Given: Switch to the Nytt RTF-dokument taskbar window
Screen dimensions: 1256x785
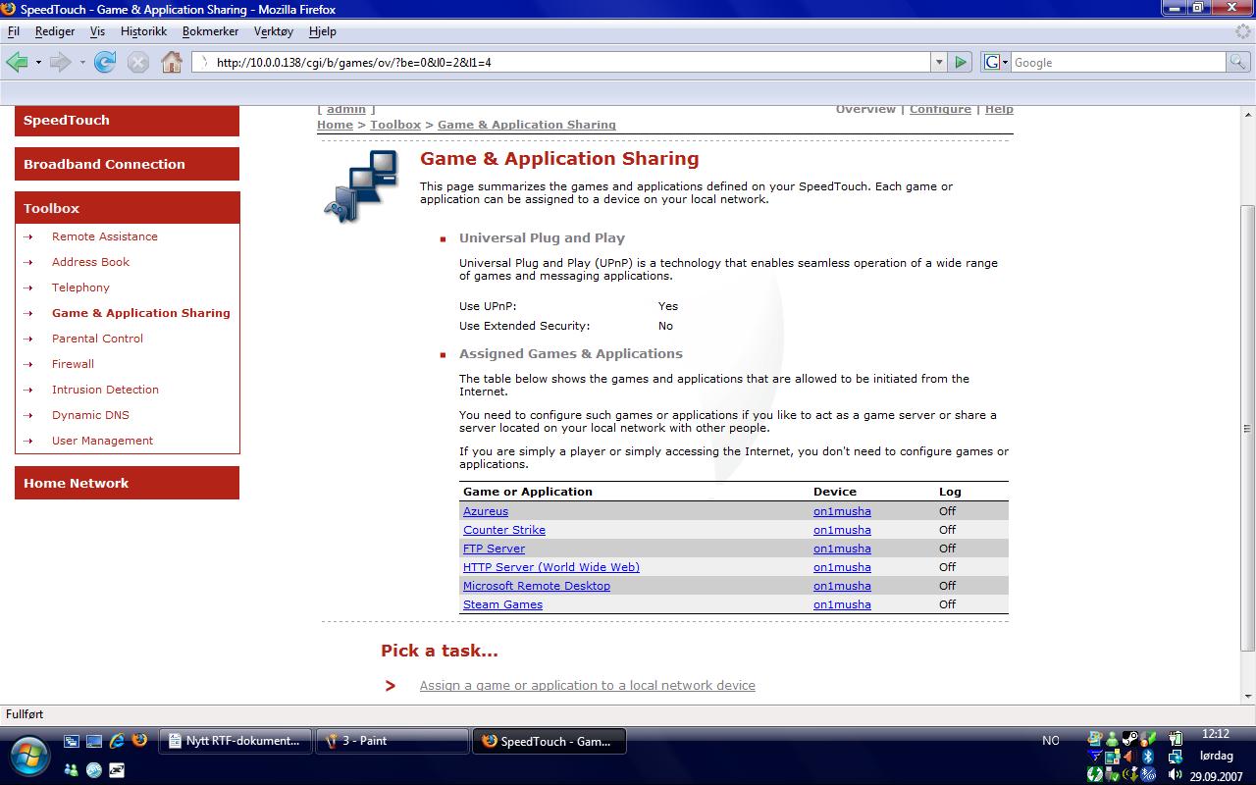Looking at the screenshot, I should click(x=235, y=741).
